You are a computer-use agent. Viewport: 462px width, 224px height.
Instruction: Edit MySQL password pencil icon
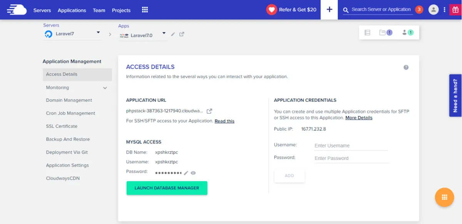tap(186, 173)
